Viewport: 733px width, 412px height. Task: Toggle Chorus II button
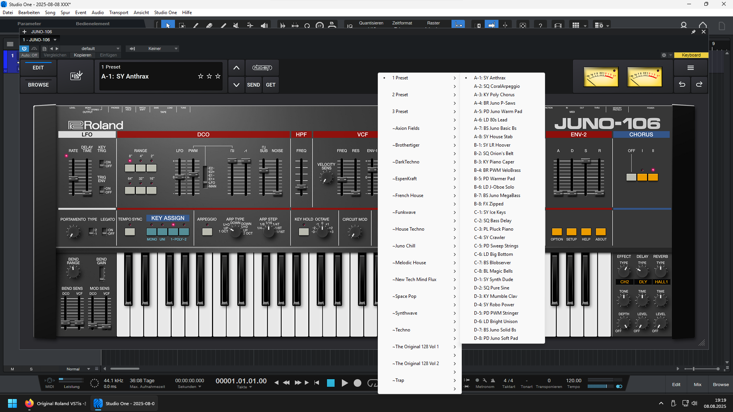click(x=653, y=177)
